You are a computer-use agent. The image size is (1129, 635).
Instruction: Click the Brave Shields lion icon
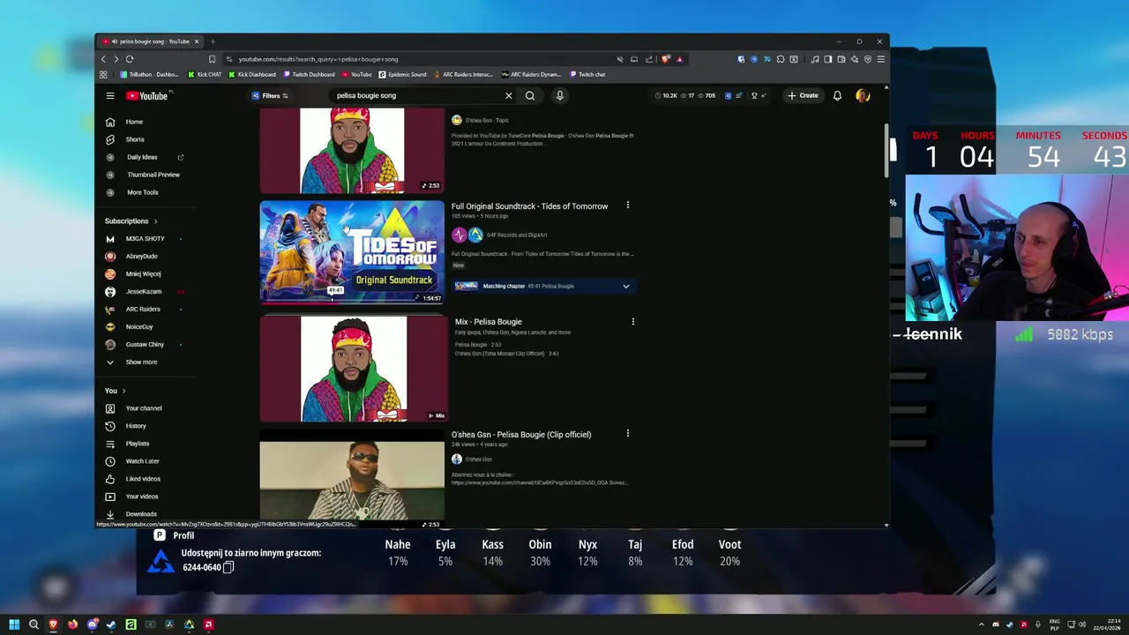666,59
